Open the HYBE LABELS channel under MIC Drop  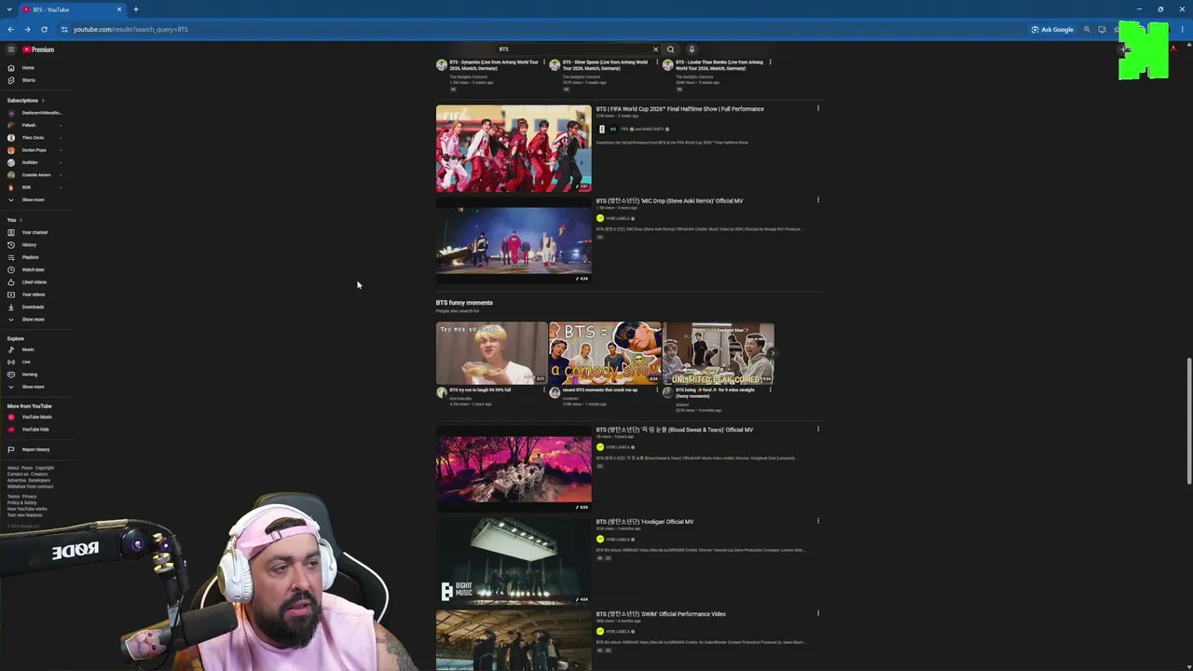pos(617,218)
